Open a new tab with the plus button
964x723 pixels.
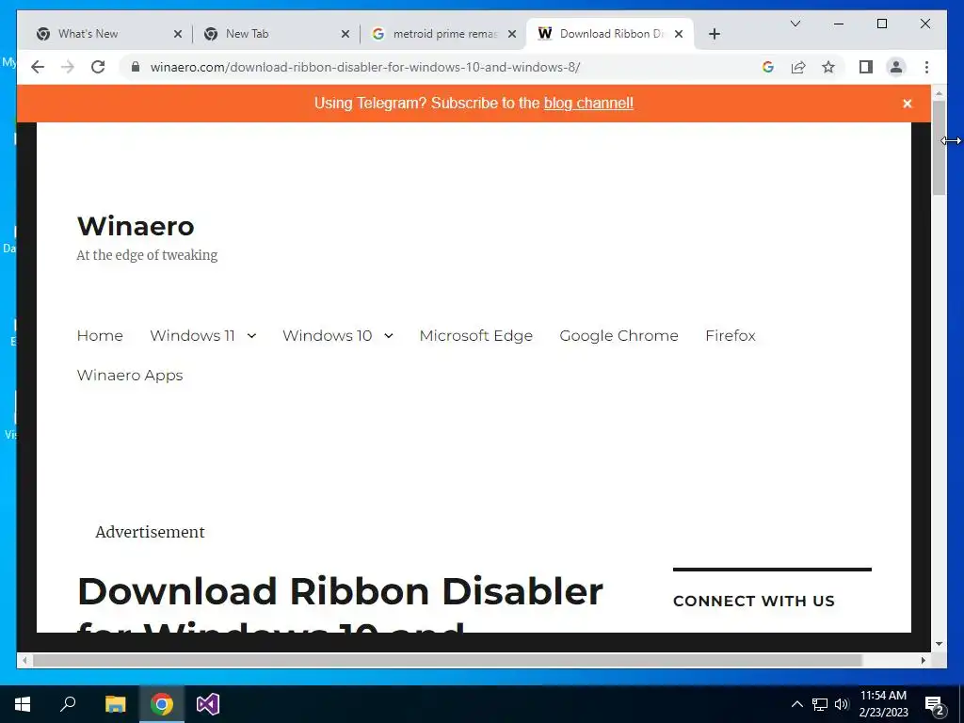tap(714, 34)
